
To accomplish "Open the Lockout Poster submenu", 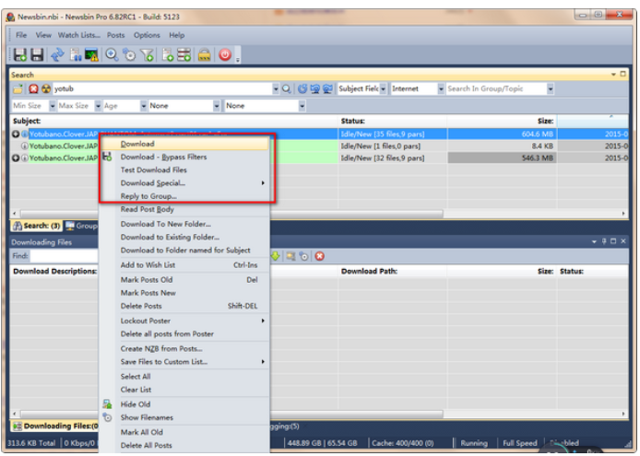I will coord(184,321).
